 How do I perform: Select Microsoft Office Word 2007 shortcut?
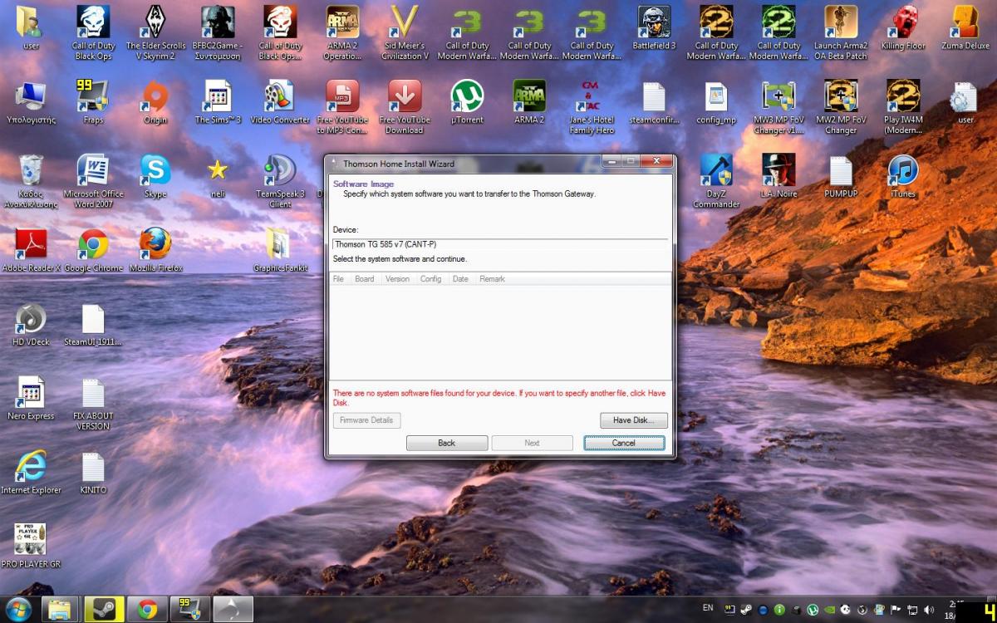pyautogui.click(x=93, y=181)
